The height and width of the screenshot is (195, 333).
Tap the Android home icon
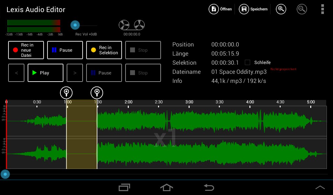[x=166, y=187]
